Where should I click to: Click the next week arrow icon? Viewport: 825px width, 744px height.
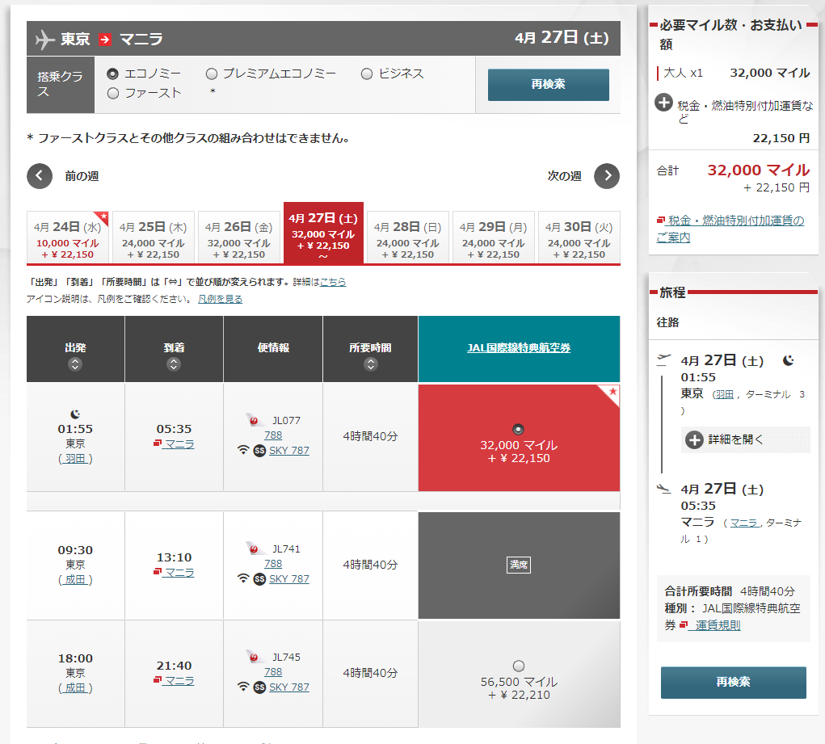pyautogui.click(x=607, y=176)
